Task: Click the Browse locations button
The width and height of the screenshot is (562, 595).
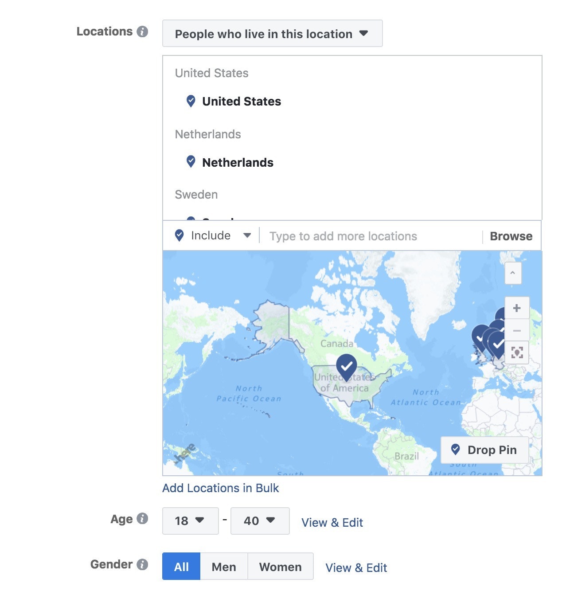Action: click(511, 235)
